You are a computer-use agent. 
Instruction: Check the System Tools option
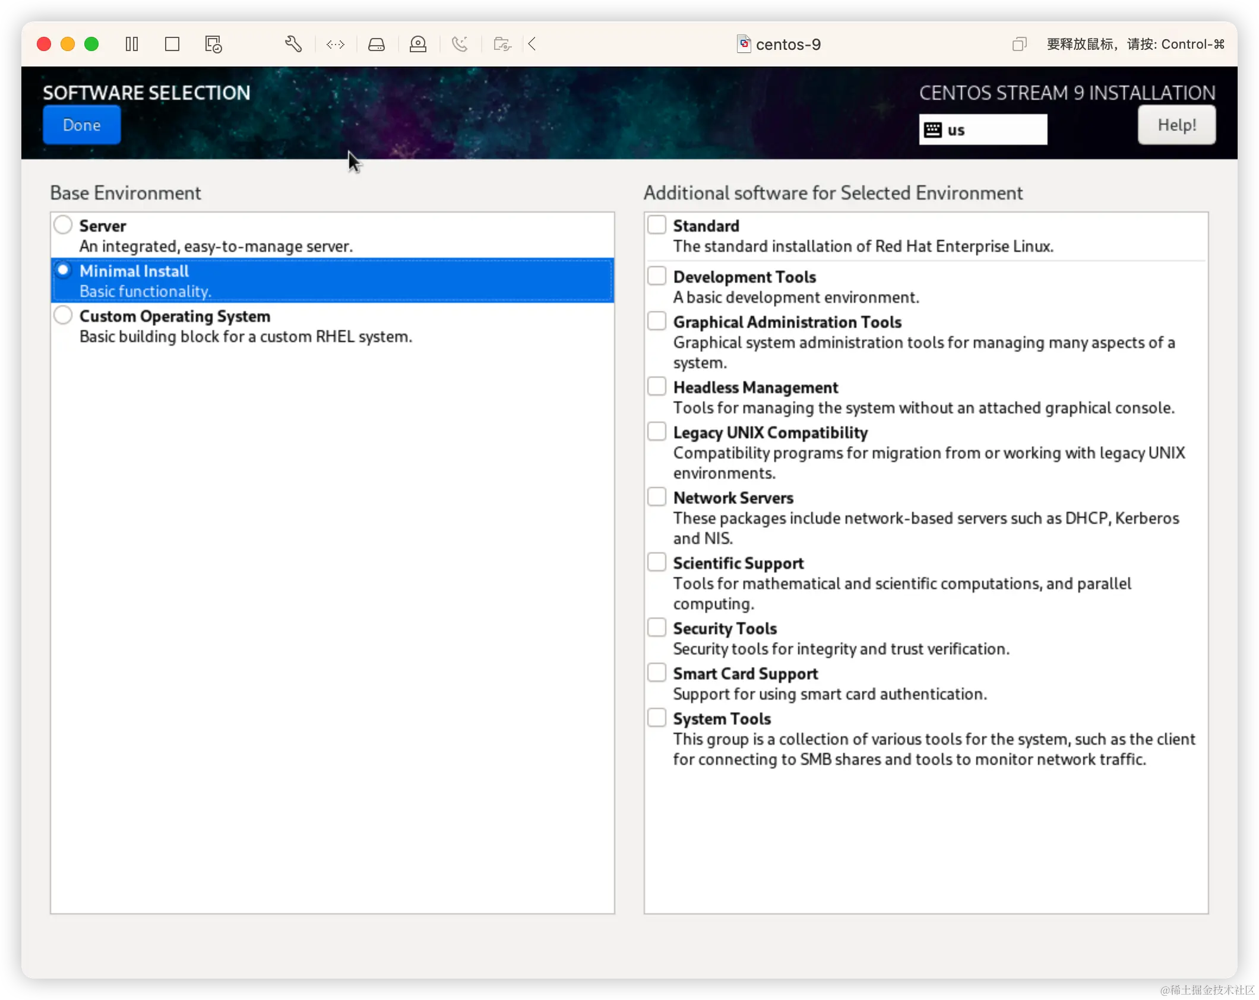pyautogui.click(x=656, y=717)
